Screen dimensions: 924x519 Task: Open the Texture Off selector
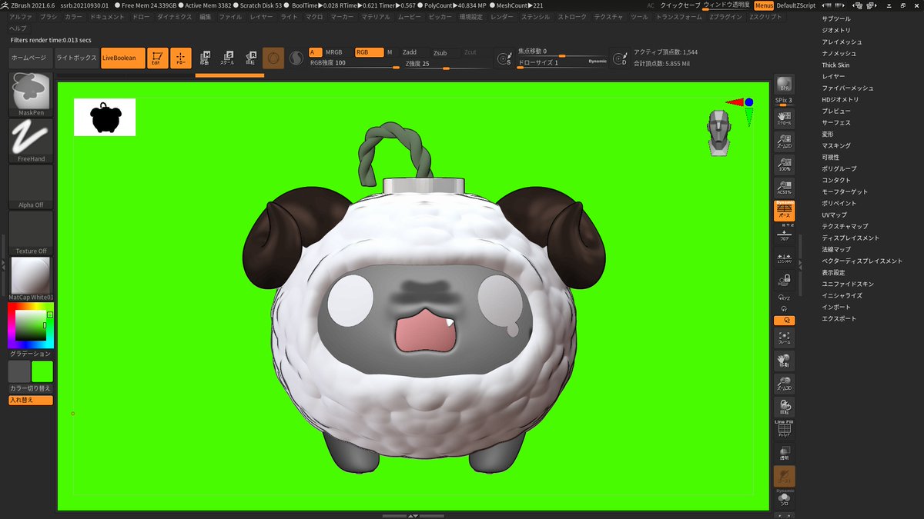pos(31,233)
